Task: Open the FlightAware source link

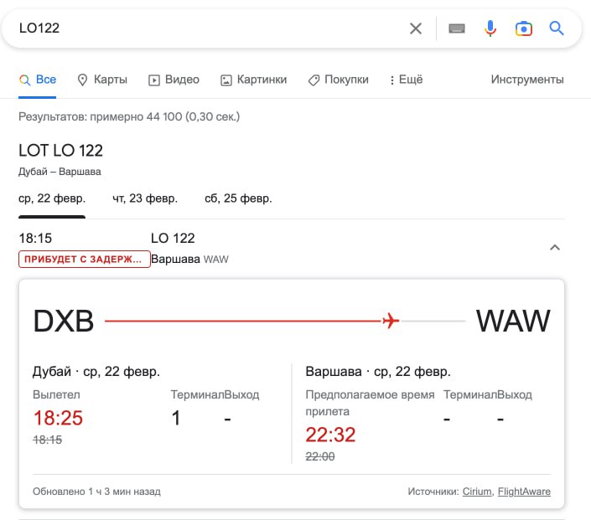Action: click(524, 492)
